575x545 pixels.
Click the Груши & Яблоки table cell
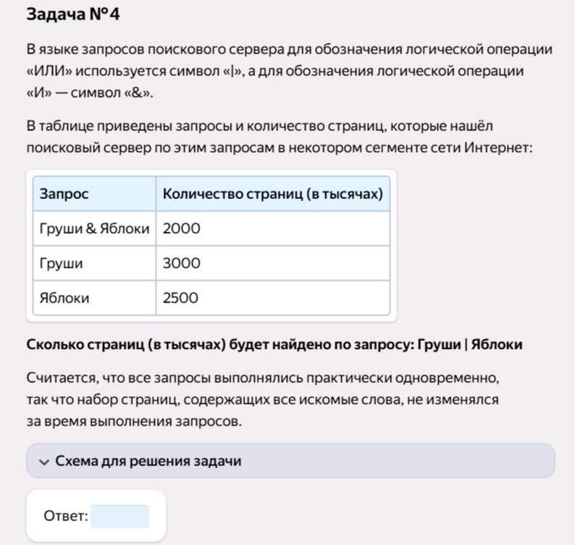coord(95,228)
